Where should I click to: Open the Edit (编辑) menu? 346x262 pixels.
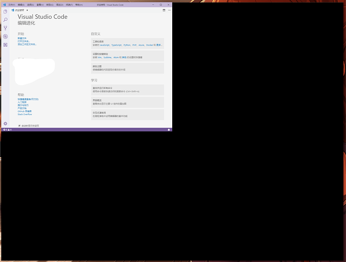point(21,5)
